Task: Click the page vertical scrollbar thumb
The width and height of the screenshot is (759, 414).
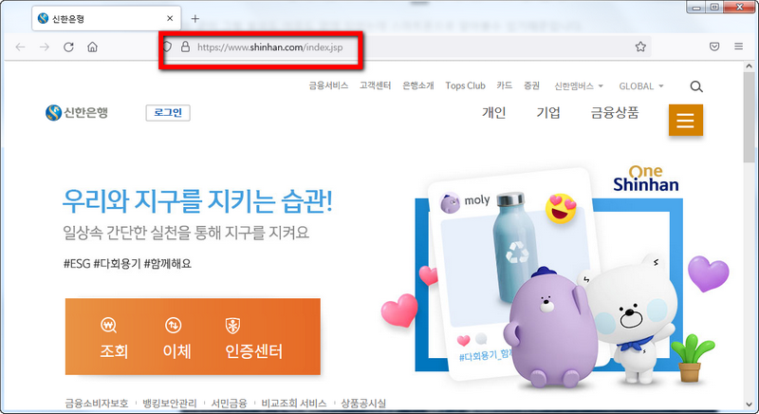Action: (x=749, y=117)
